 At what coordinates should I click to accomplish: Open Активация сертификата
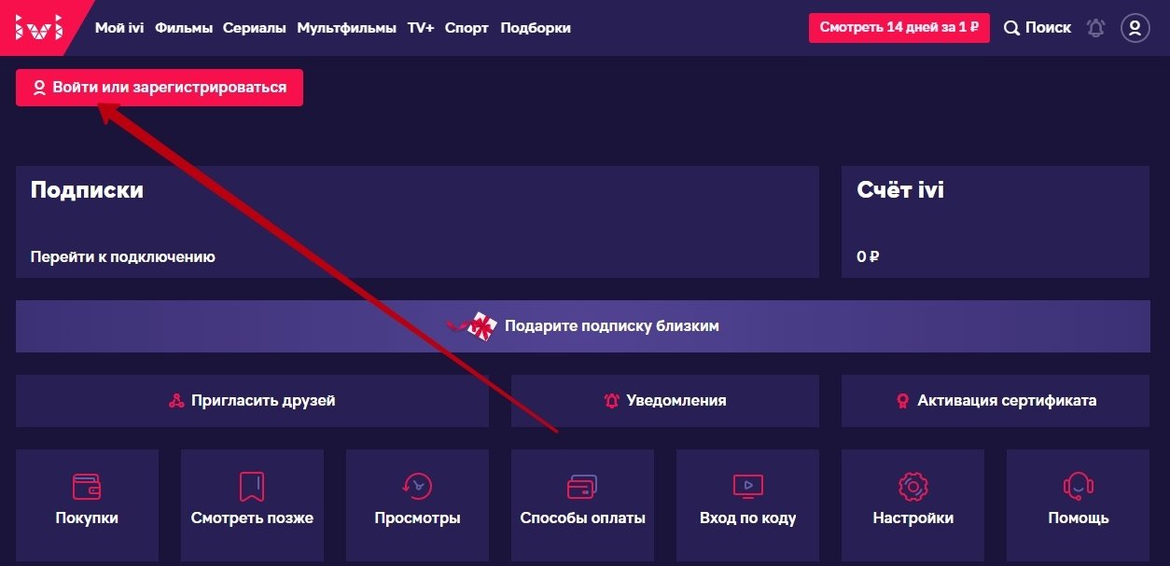[x=995, y=401]
